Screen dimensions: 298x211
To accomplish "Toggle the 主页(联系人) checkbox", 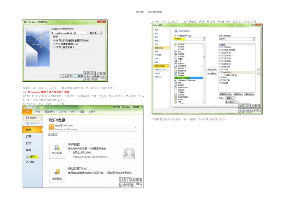I will pos(222,55).
